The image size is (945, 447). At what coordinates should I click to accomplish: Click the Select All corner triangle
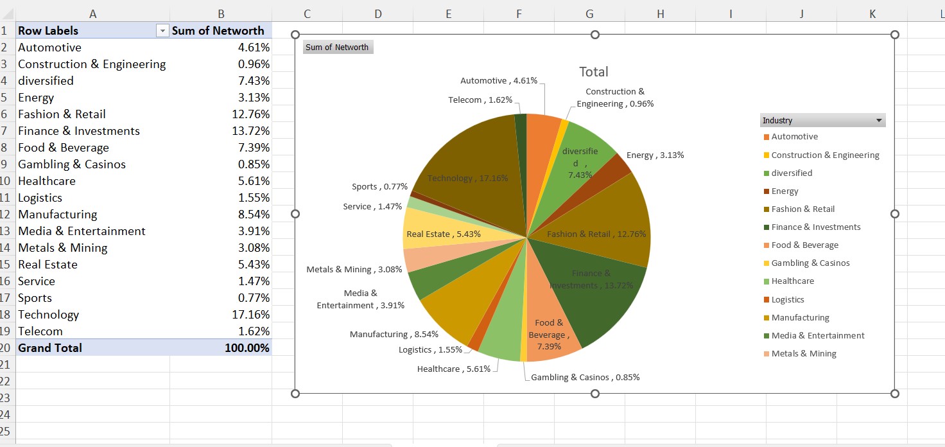(x=8, y=13)
